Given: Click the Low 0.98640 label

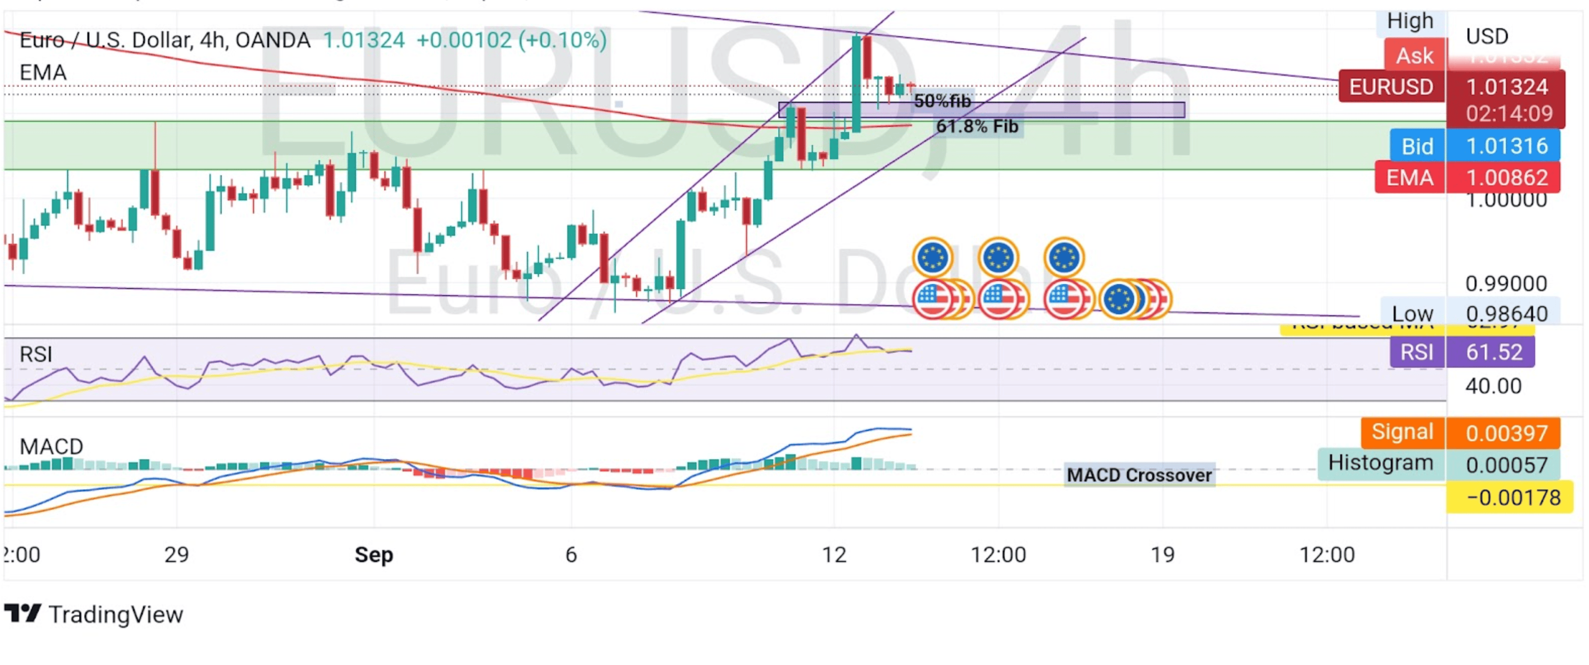Looking at the screenshot, I should tap(1471, 313).
